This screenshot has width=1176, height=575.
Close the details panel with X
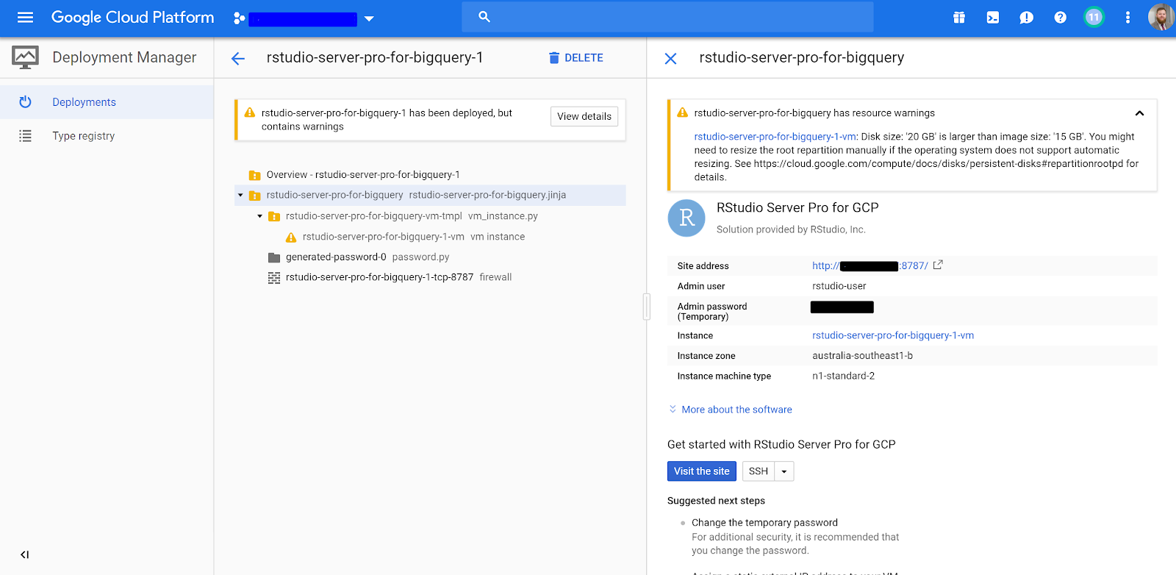[670, 58]
